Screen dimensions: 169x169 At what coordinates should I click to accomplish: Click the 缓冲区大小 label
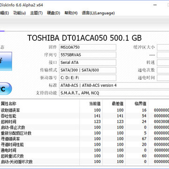(144, 47)
